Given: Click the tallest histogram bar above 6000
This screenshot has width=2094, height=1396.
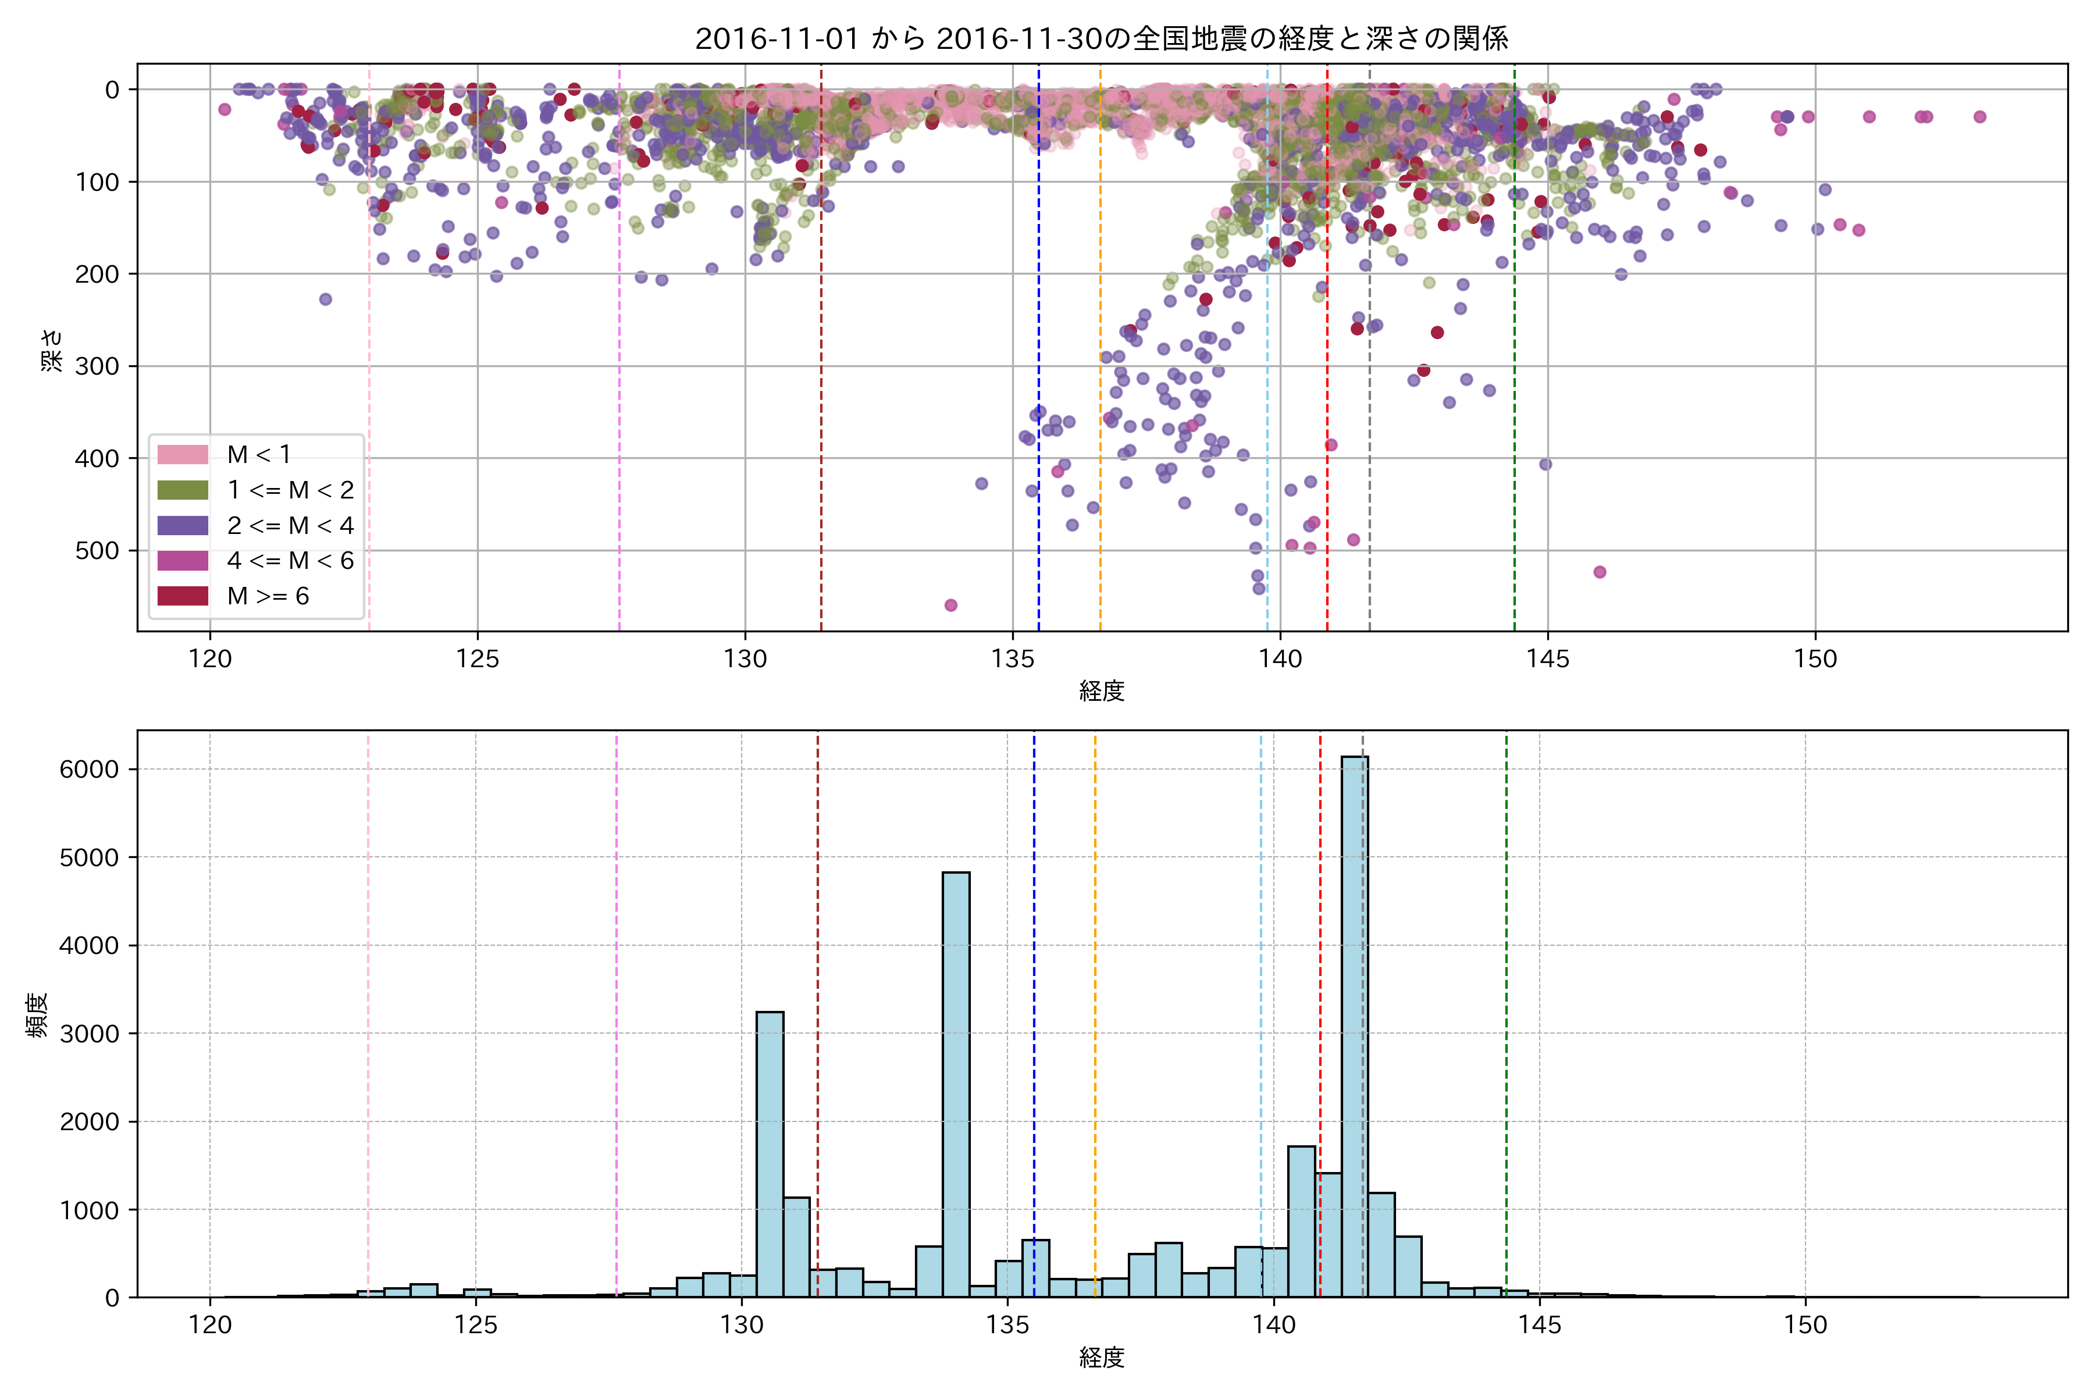Looking at the screenshot, I should [x=1354, y=1024].
